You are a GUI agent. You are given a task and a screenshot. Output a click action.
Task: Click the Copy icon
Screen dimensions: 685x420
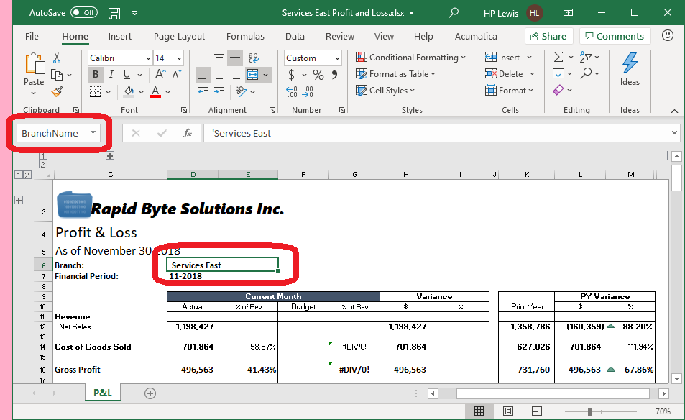57,75
